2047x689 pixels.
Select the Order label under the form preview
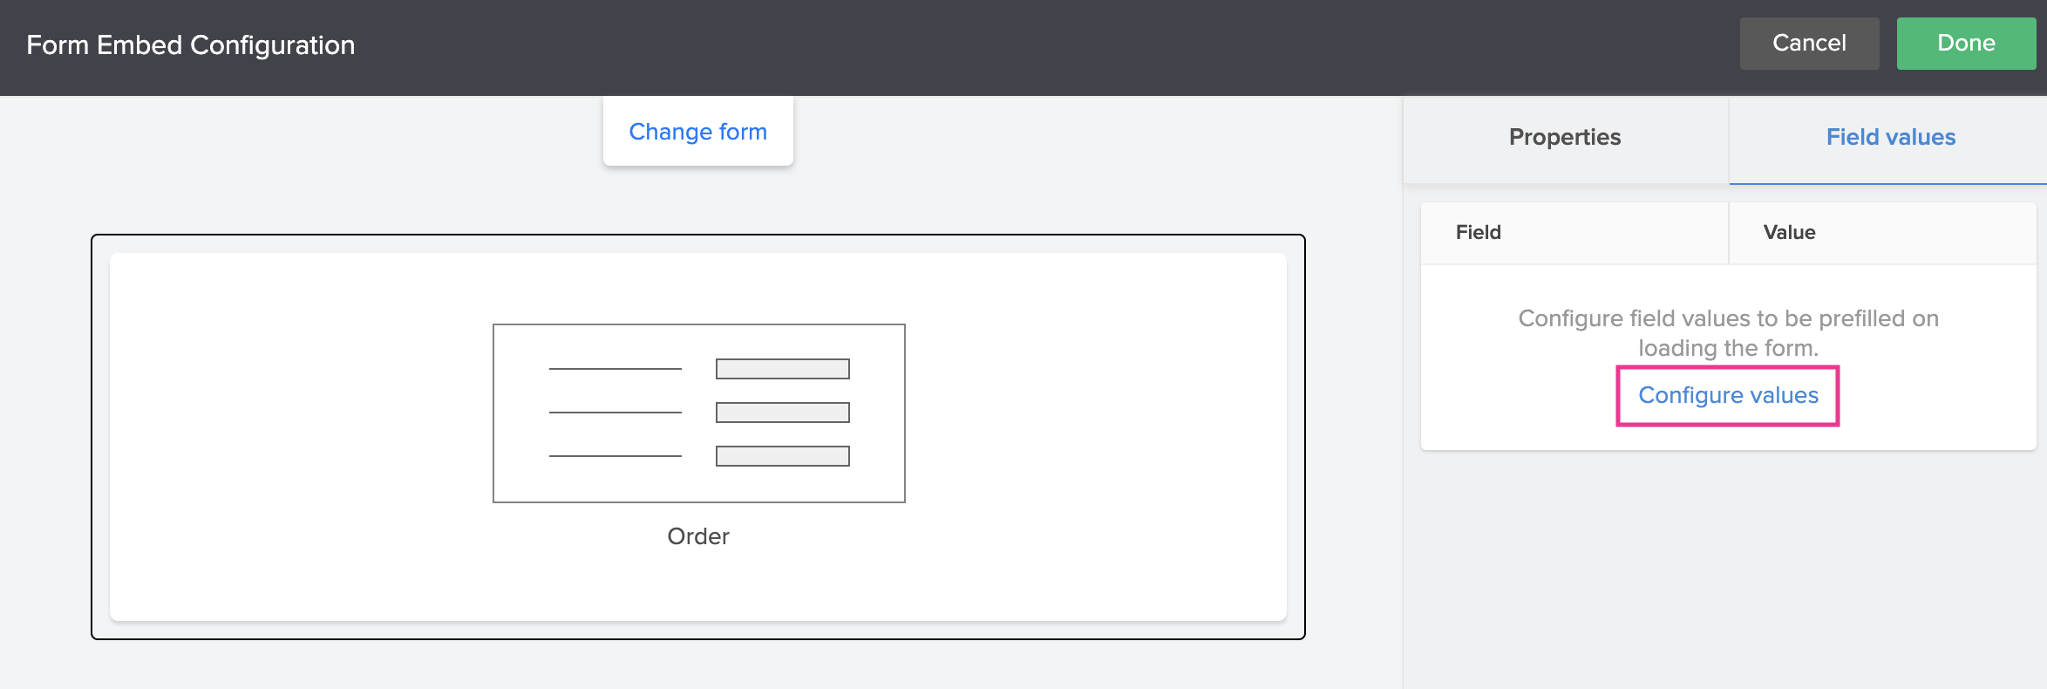[698, 536]
